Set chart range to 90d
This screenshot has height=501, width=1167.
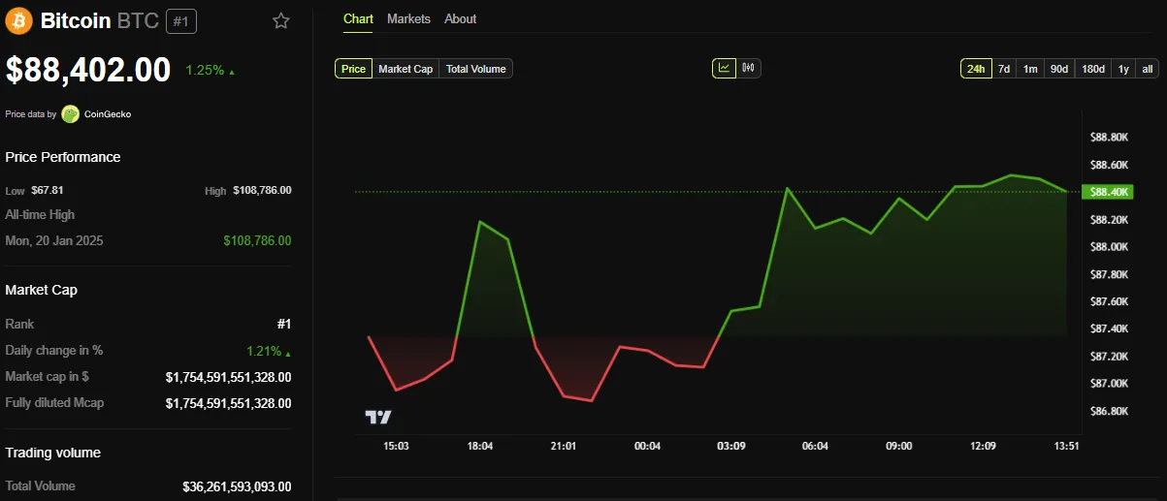(x=1059, y=69)
